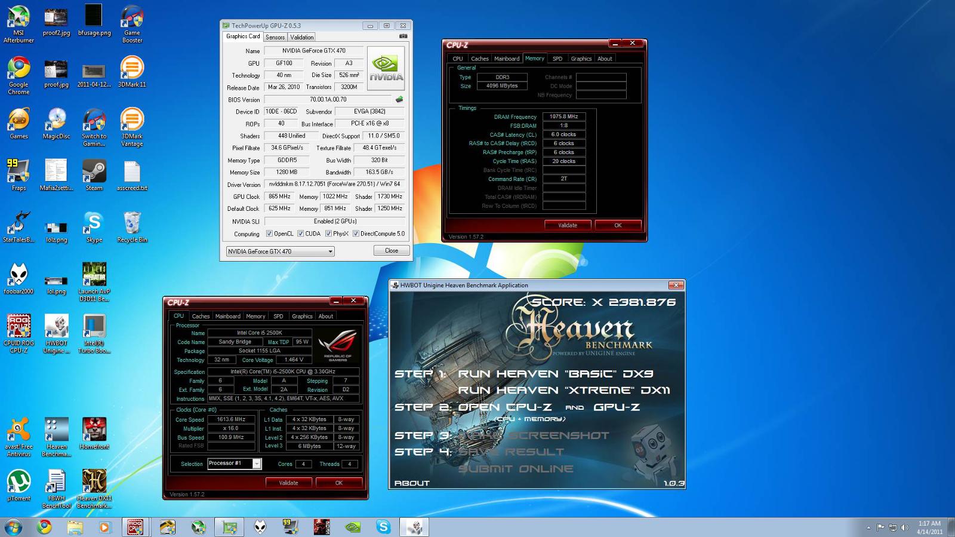Launch uTorrent desktop icon
The height and width of the screenshot is (537, 955).
point(19,485)
